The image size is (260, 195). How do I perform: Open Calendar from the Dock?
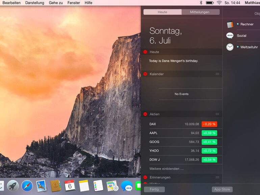70,186
